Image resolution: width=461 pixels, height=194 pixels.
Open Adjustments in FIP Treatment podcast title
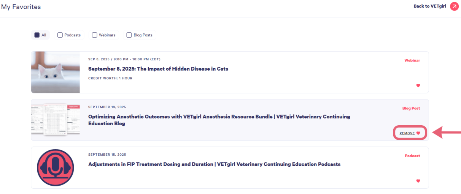click(x=214, y=164)
